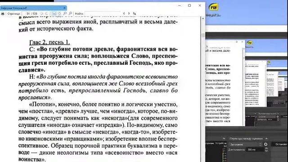Click the Print icon in the PDF toolbar
Image resolution: width=288 pixels, height=162 pixels.
[x=3, y=13]
